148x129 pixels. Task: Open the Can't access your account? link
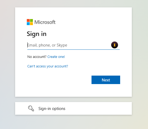tap(48, 66)
